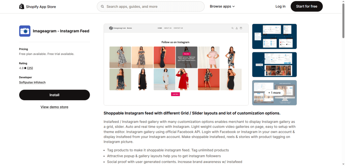
Task: Open the 25 reviews link
Action: click(x=30, y=68)
